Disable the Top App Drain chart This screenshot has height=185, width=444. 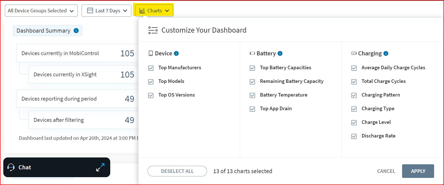(x=252, y=109)
